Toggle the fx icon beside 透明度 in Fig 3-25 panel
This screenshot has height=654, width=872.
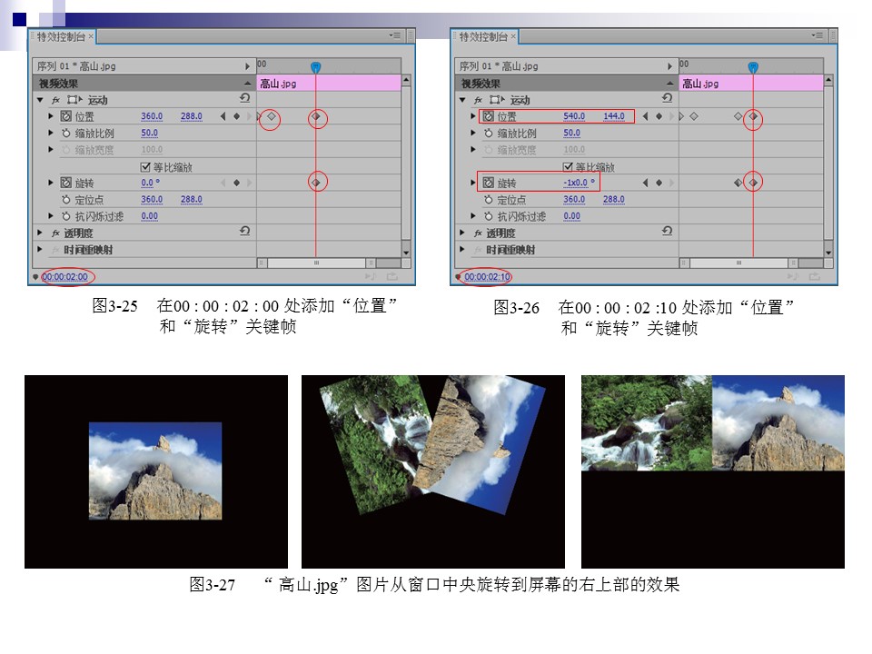click(x=55, y=233)
